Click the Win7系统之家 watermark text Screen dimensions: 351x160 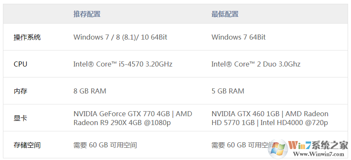click(x=318, y=146)
